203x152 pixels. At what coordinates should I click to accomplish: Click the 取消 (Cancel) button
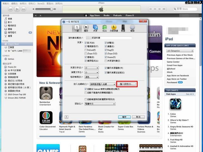point(138,117)
